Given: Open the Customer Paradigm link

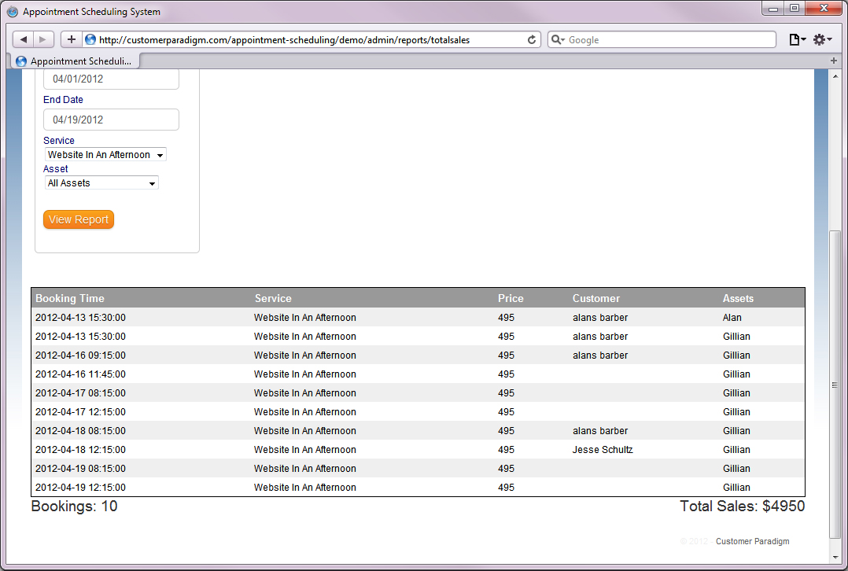Looking at the screenshot, I should 752,541.
